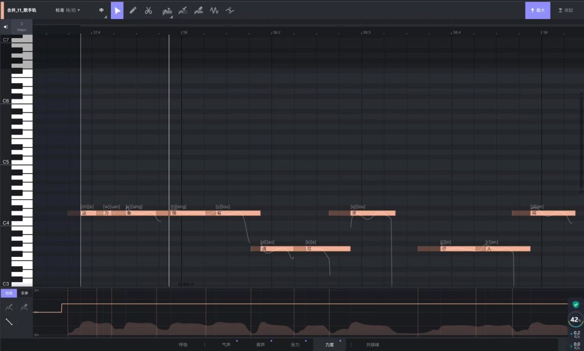584x351 pixels.
Task: Switch to the 呼吸 parameter tab
Action: point(183,345)
